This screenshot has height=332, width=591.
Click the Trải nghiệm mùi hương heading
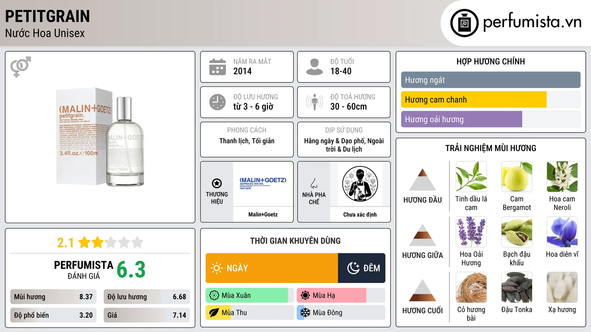pos(491,148)
